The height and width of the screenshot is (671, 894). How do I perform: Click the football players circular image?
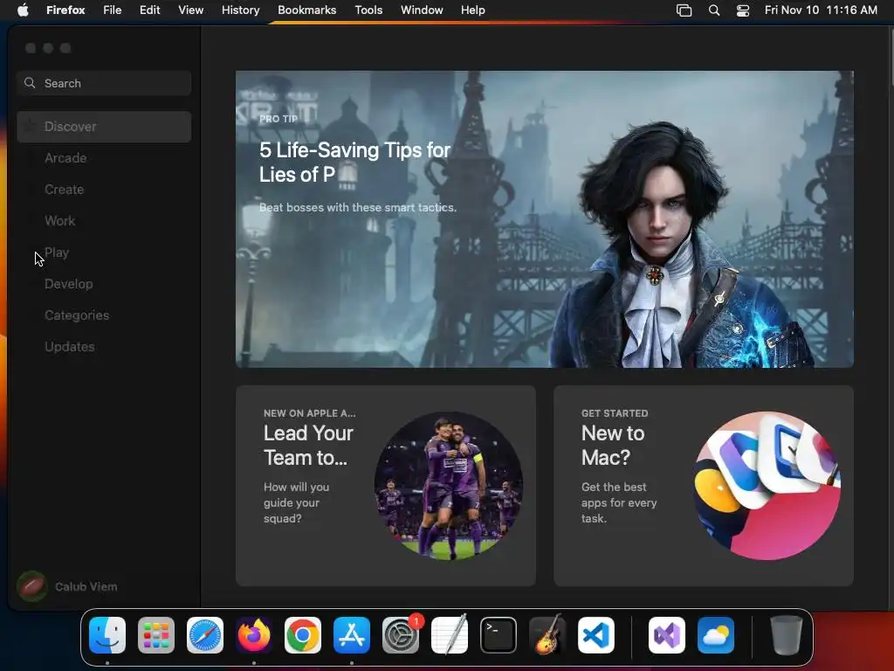pyautogui.click(x=449, y=486)
